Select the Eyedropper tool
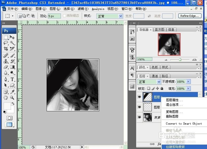Screen dimensions: 207x149 click(12, 92)
